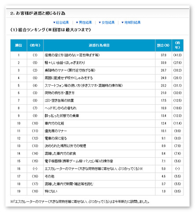The image size is (195, 212).
Task: Select row text 乗降時のマナー(扉付近で妨げる等)
Action: (70, 70)
